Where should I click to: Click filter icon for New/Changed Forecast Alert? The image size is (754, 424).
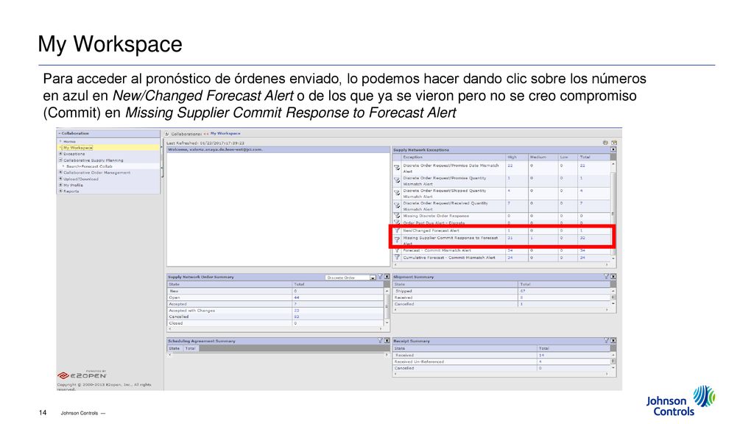[x=397, y=230]
